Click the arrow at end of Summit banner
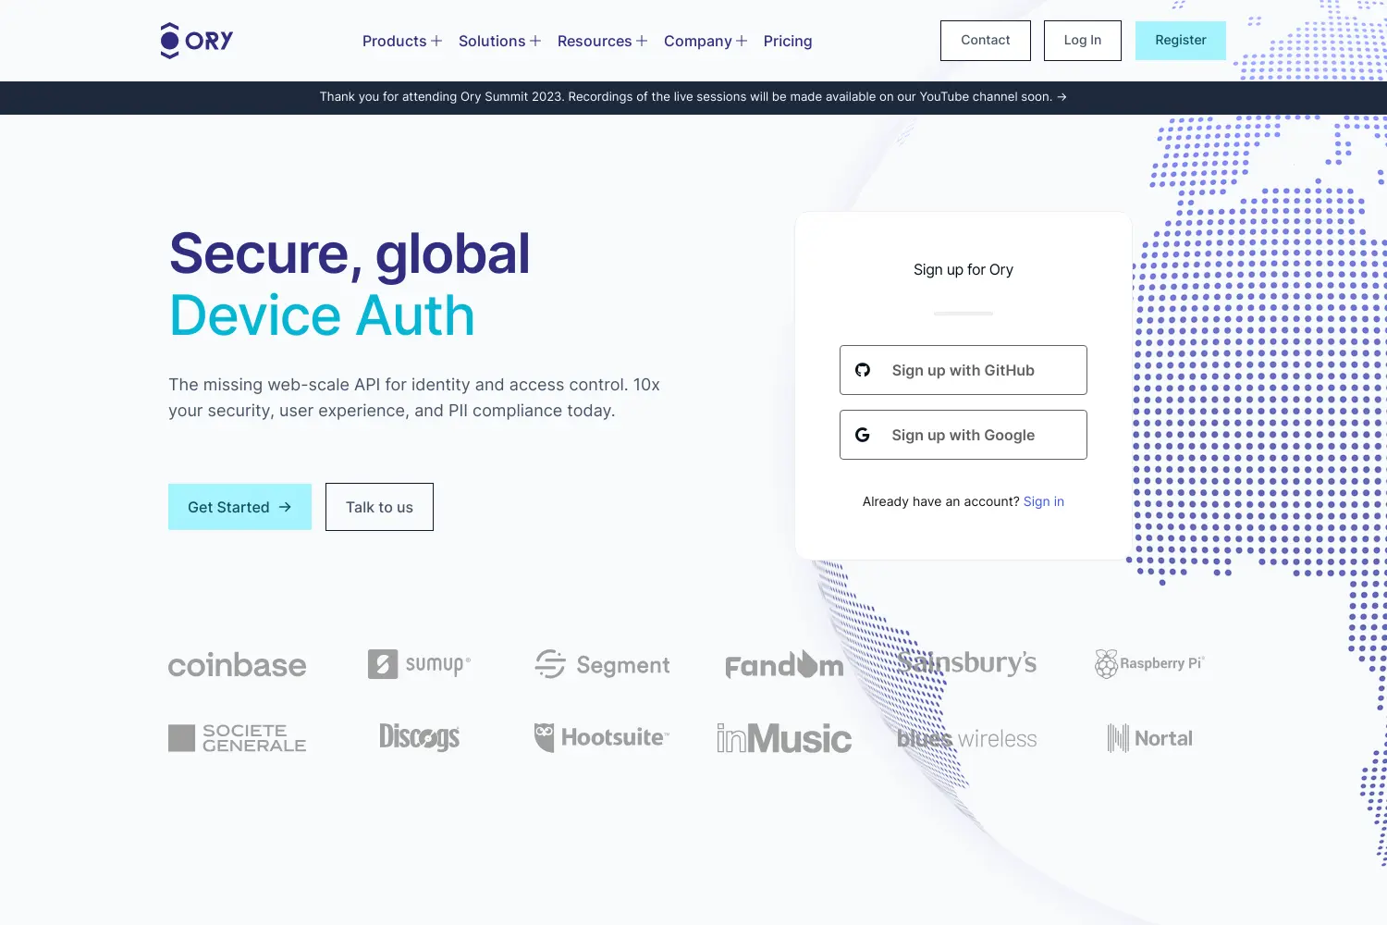Viewport: 1387px width, 925px height. (1062, 96)
